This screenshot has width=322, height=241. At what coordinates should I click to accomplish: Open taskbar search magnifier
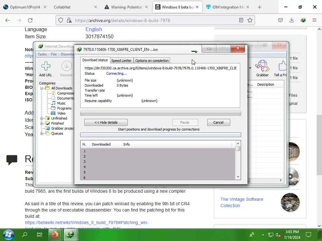click(x=25, y=234)
